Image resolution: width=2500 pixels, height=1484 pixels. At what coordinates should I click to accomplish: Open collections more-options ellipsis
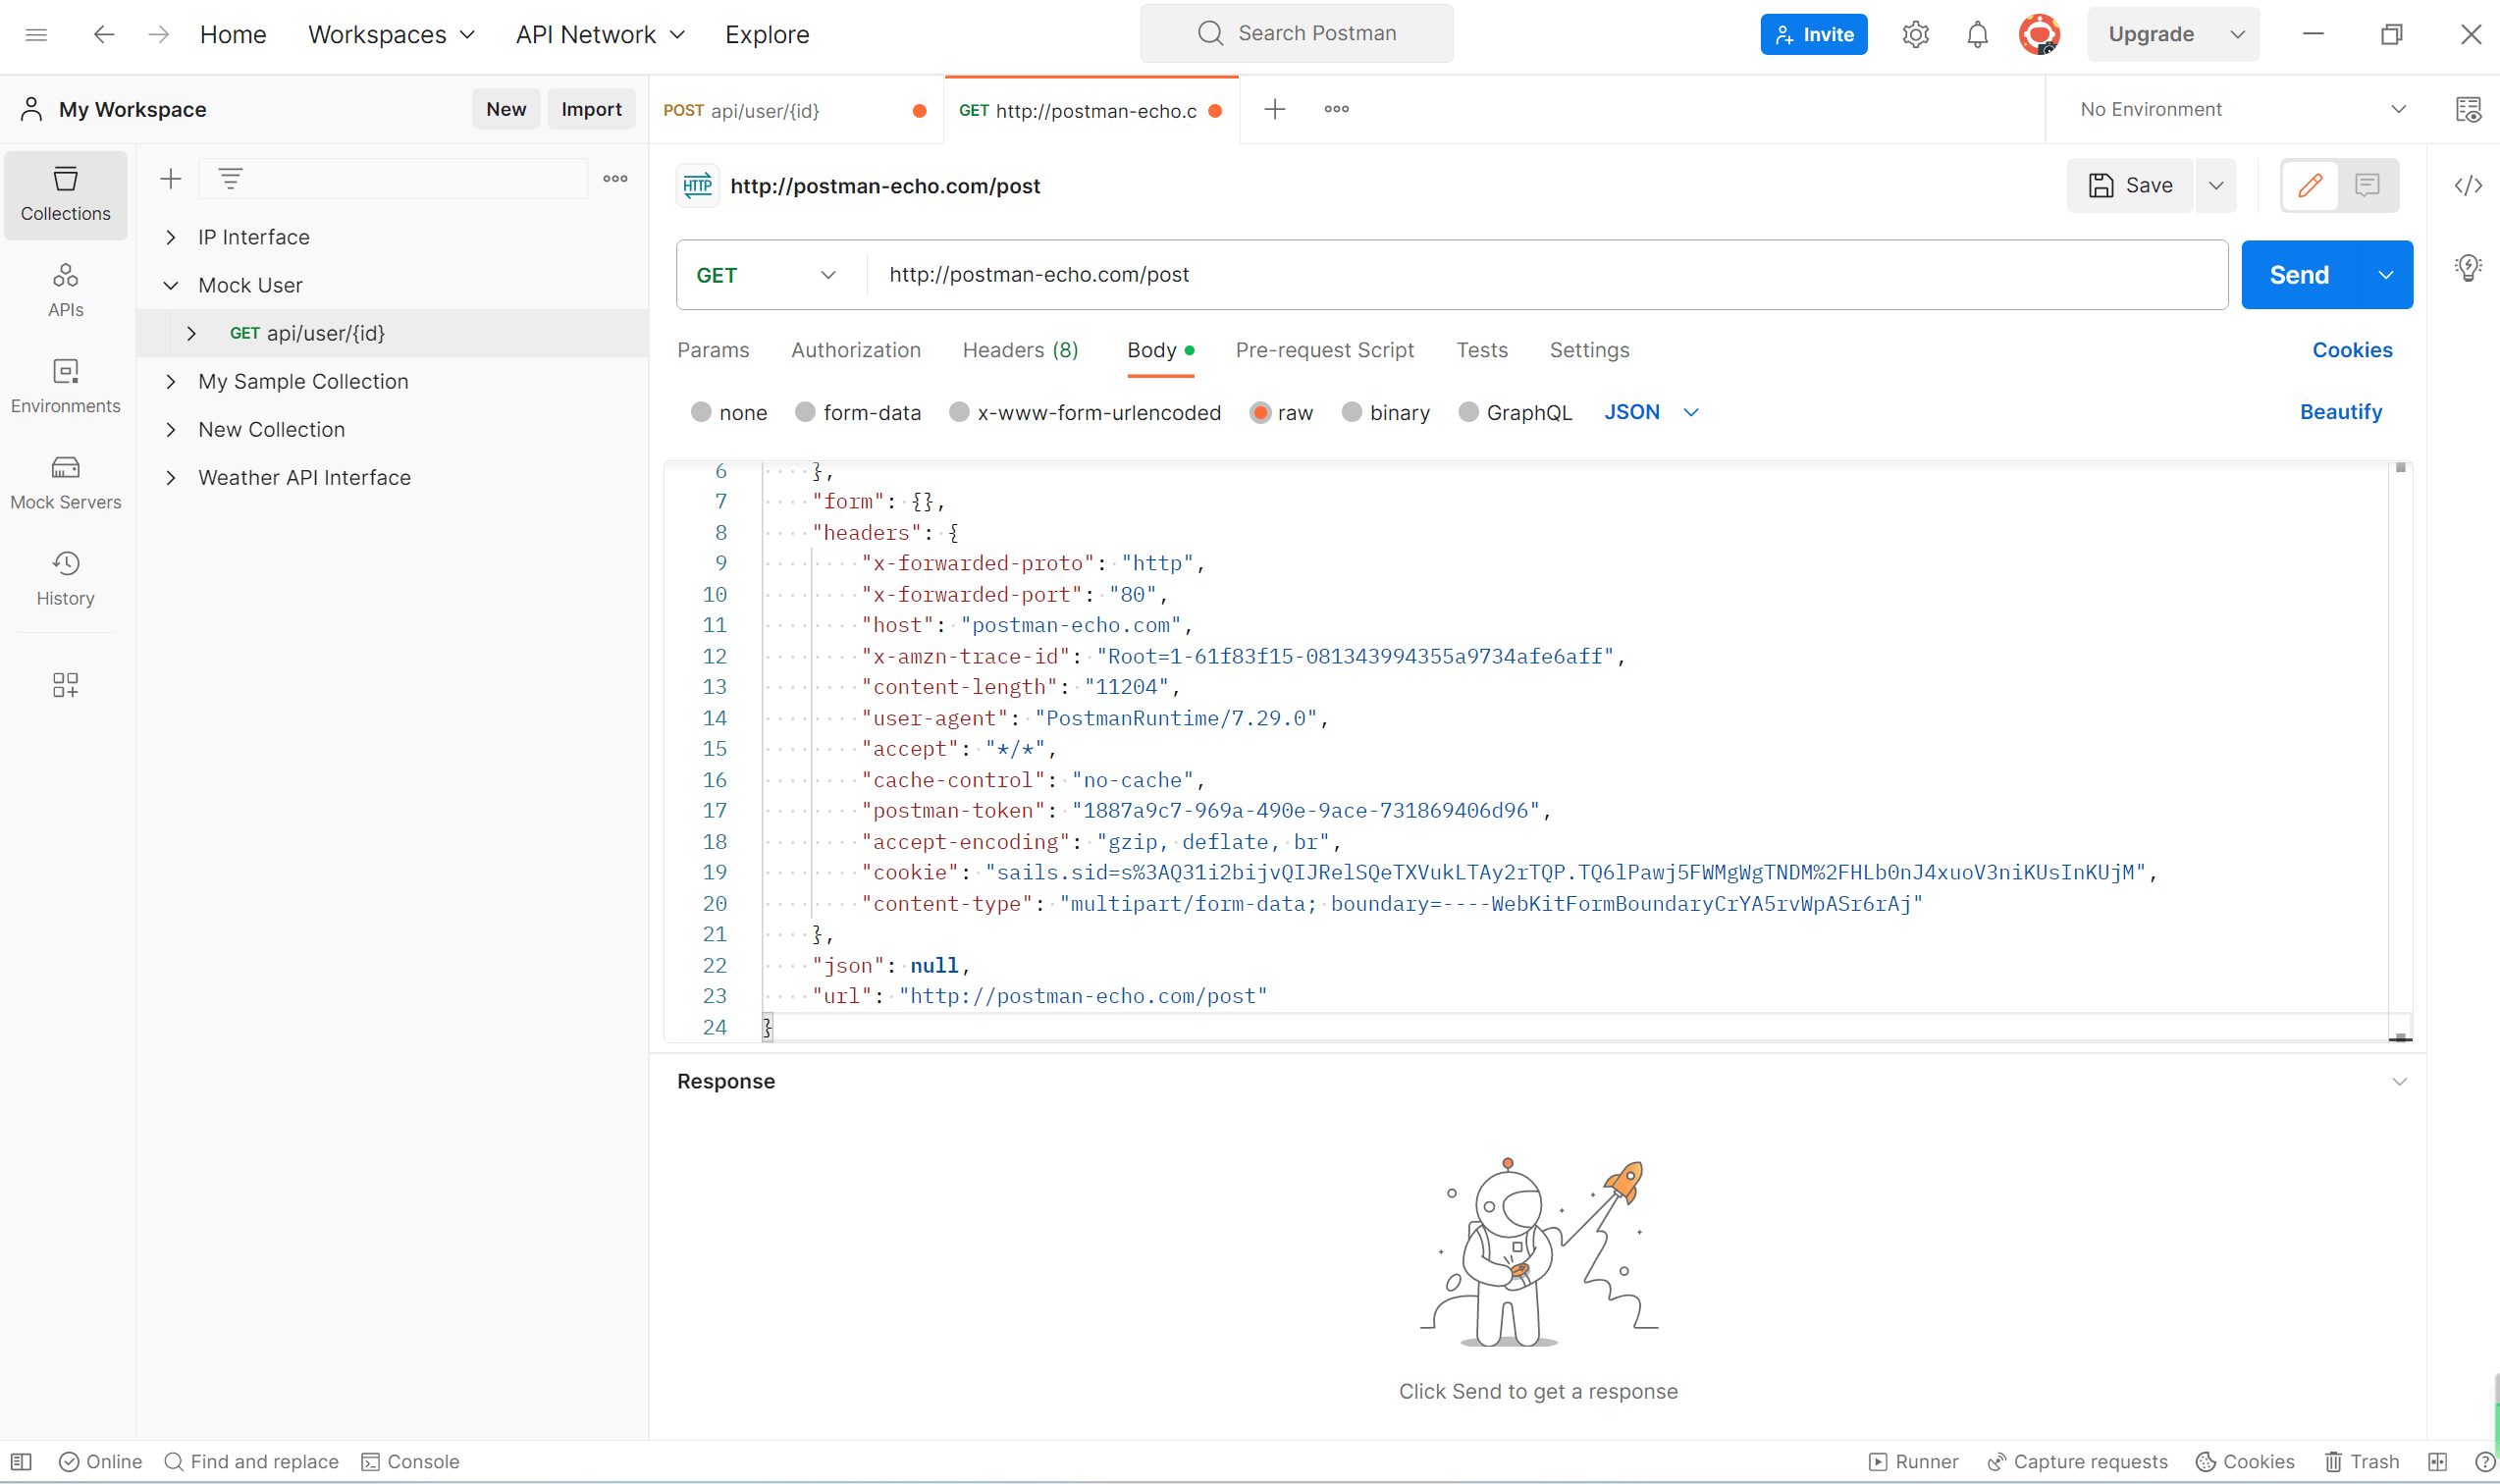tap(615, 179)
